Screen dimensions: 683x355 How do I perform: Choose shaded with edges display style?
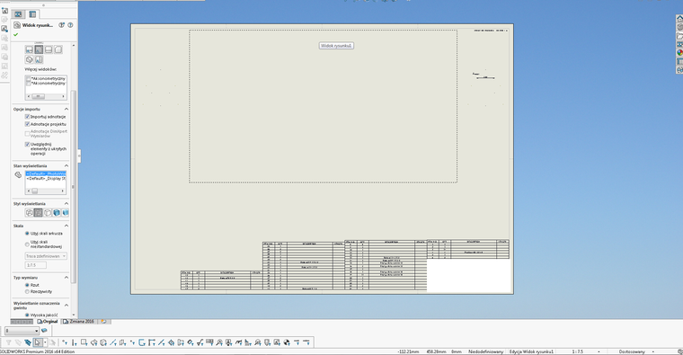click(x=57, y=213)
